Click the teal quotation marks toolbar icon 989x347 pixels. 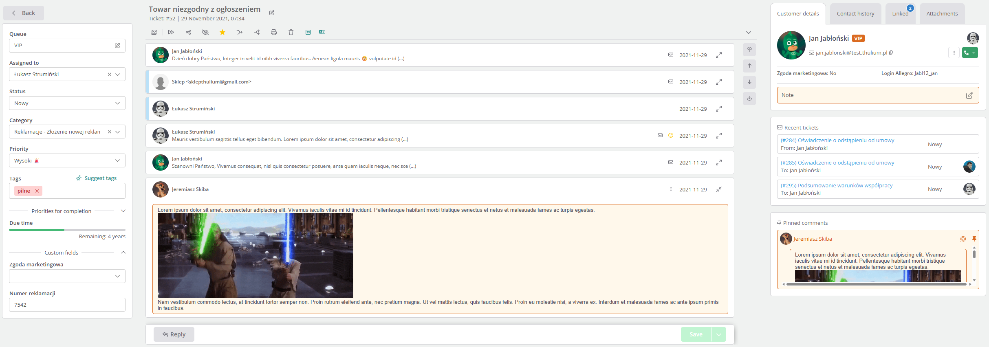tap(308, 32)
